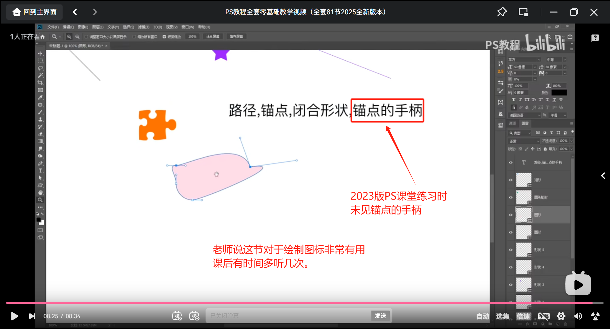Toggle the 缩放所有窗口 checkbox
610x329 pixels.
[x=134, y=37]
